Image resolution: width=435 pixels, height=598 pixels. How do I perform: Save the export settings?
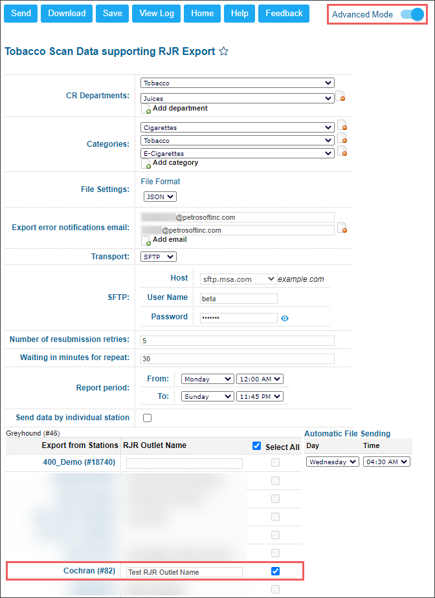tap(112, 14)
